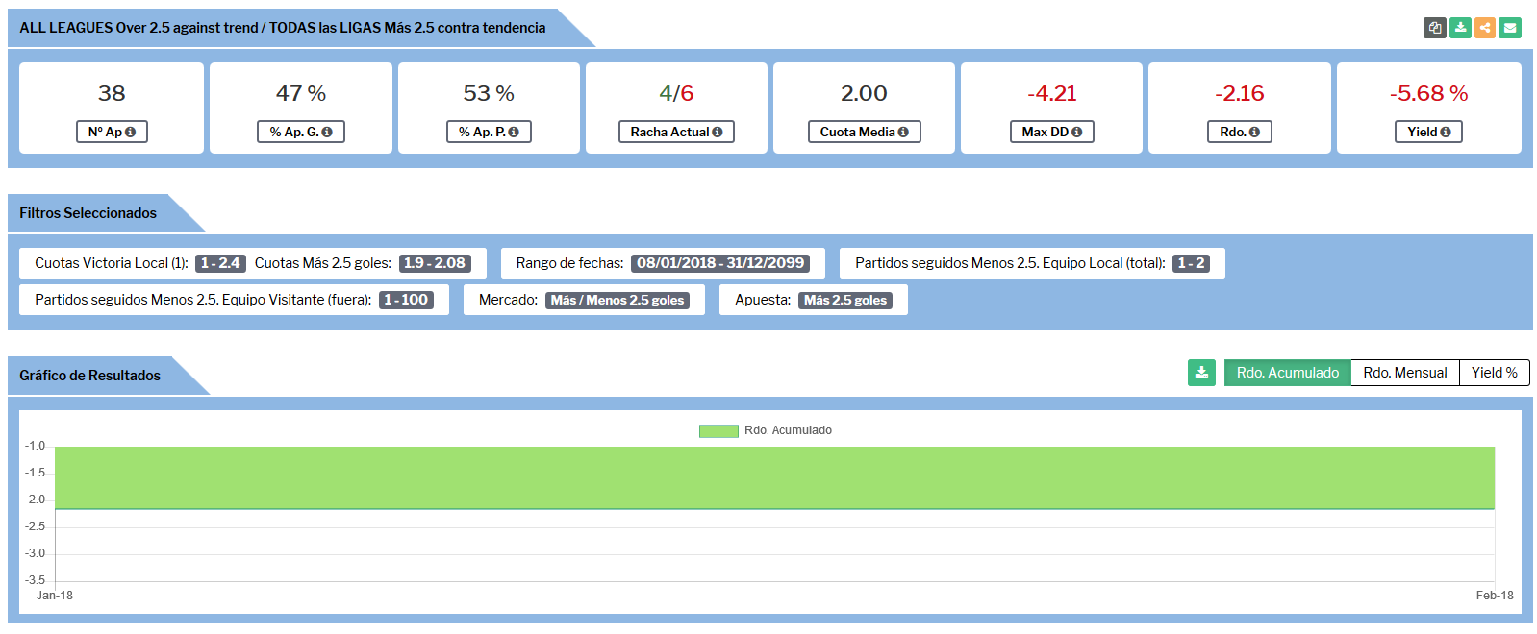Select the Rdo. Acumulado chart view

point(1287,373)
